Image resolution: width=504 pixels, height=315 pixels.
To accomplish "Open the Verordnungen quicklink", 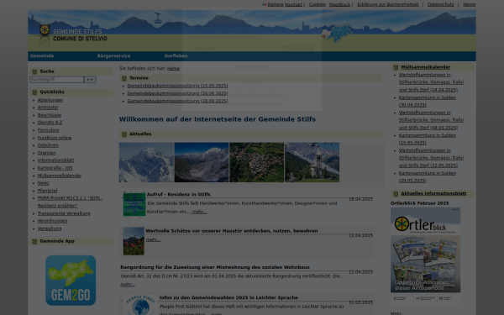I will (x=52, y=221).
